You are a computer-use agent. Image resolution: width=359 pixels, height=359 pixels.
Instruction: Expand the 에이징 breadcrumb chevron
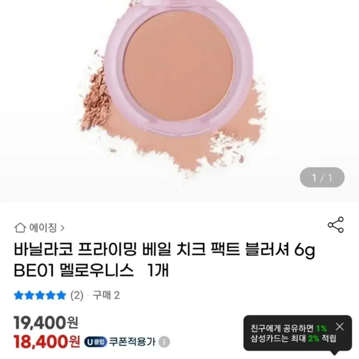tap(62, 228)
